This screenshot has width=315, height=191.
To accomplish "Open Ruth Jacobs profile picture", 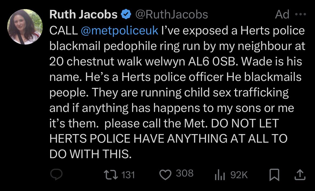I will click(25, 27).
